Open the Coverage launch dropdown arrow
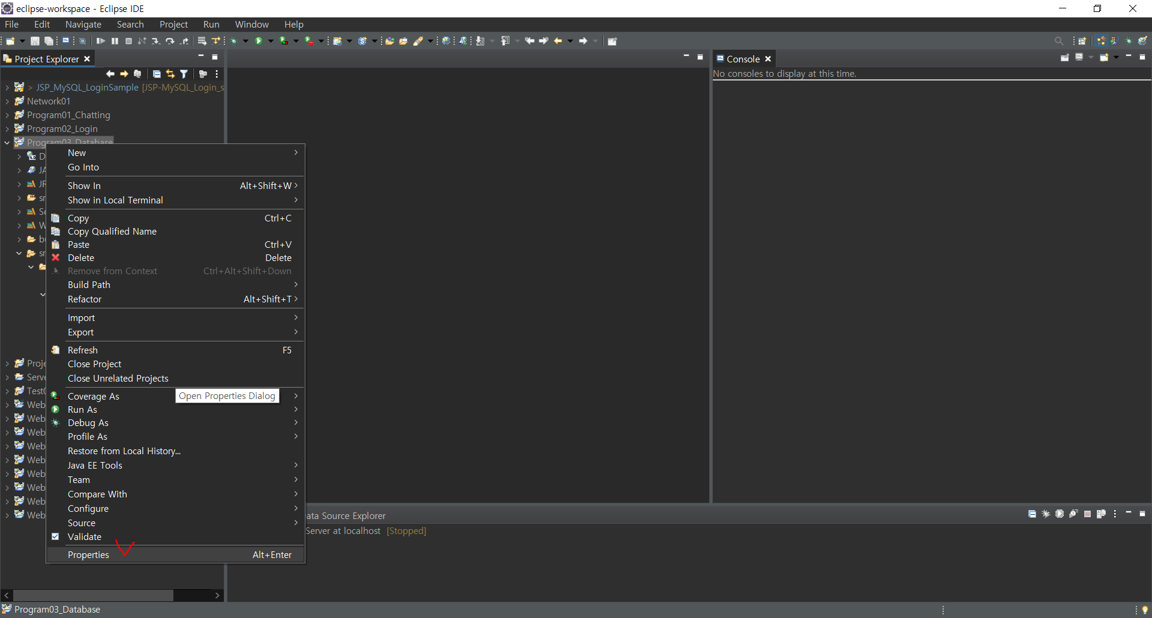Screen dimensions: 1152x618 (296, 41)
